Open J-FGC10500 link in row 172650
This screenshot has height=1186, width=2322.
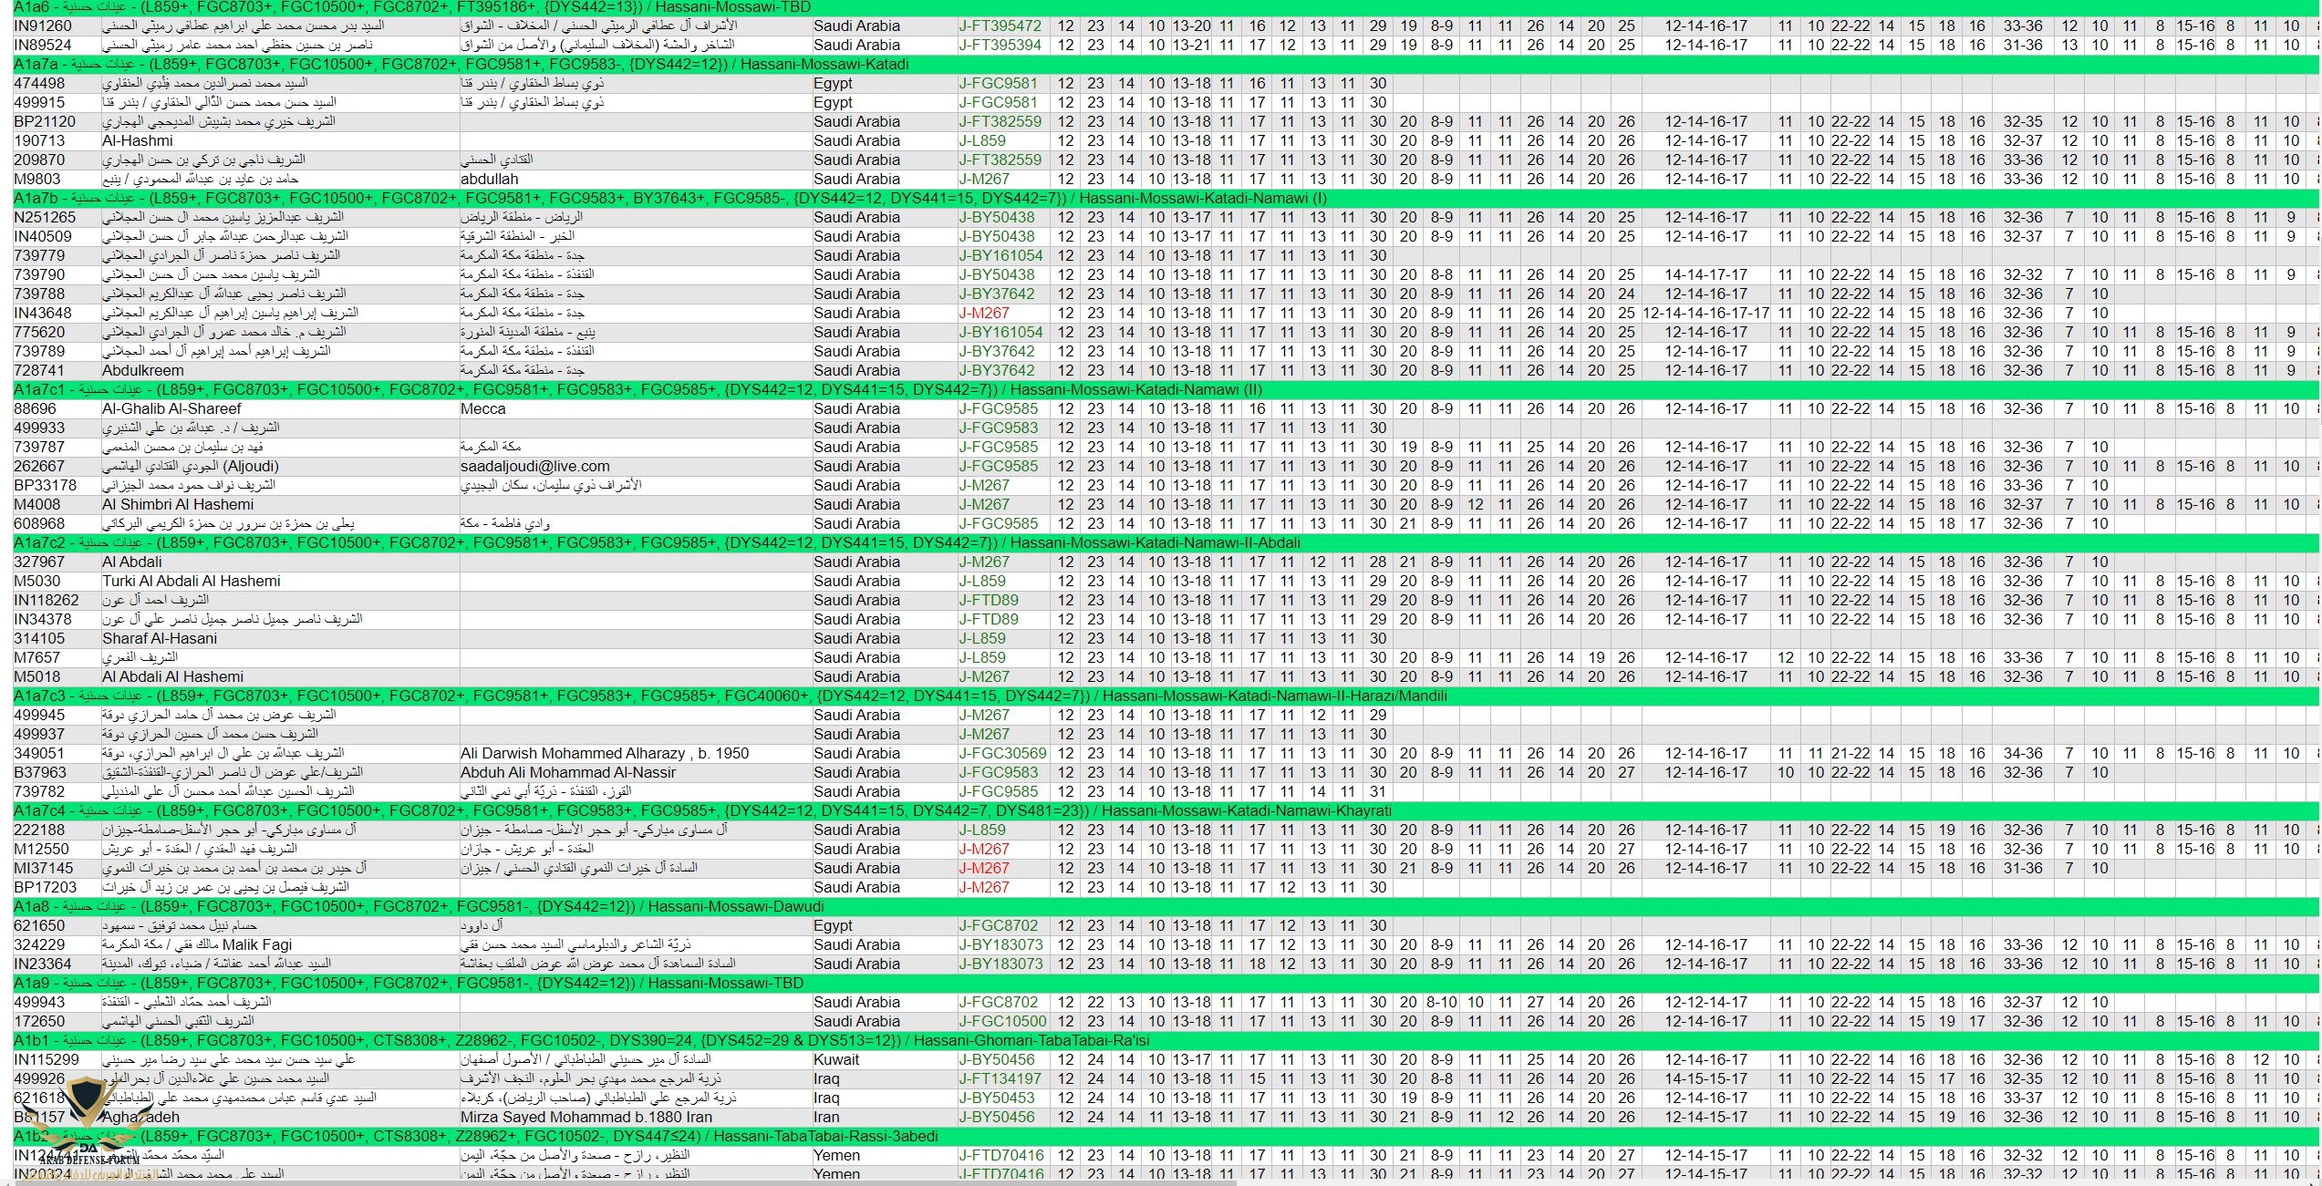coord(1002,1021)
